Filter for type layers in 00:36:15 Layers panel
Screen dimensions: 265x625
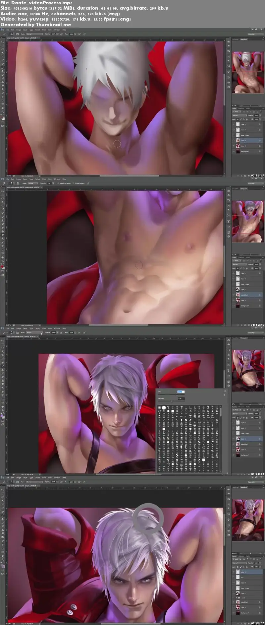pos(251,111)
